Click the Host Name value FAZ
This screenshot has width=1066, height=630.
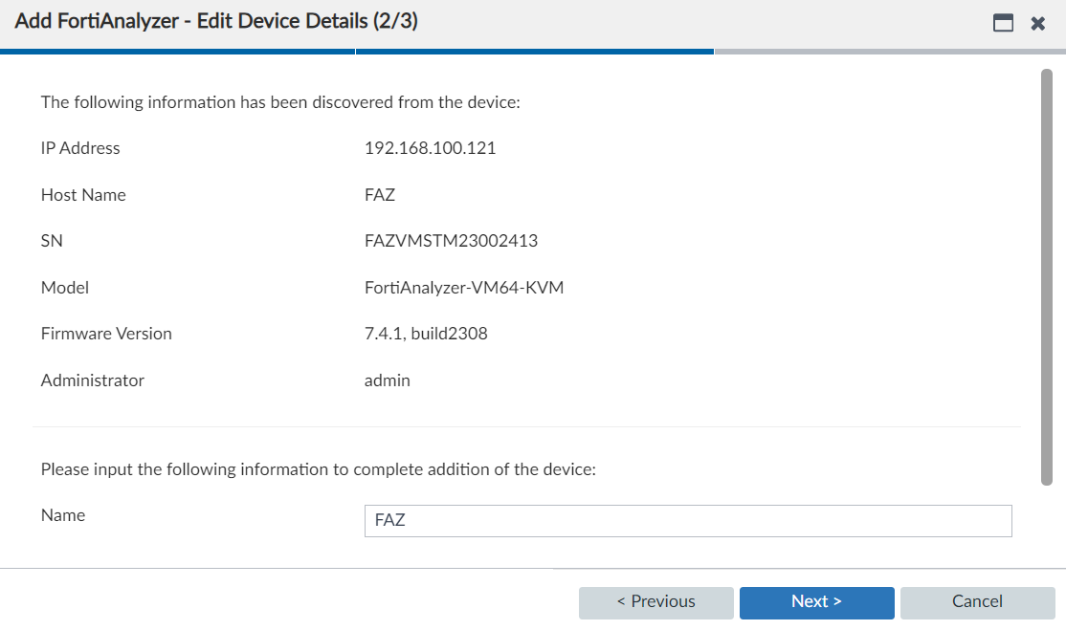379,194
